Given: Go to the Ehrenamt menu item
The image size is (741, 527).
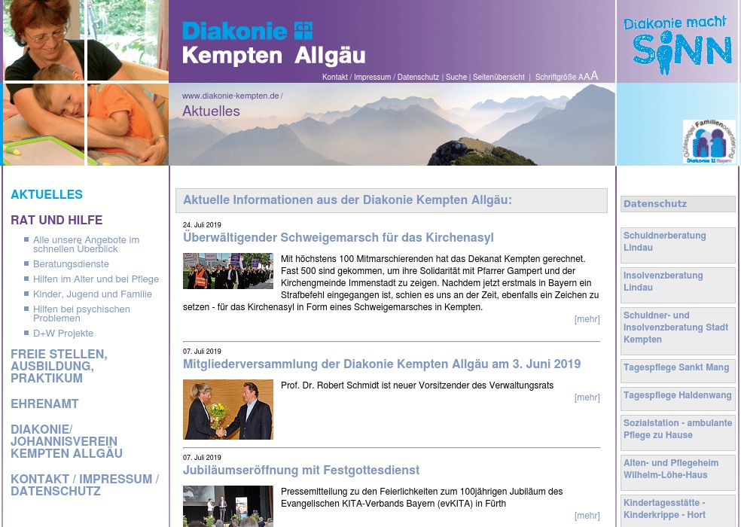Looking at the screenshot, I should (44, 404).
